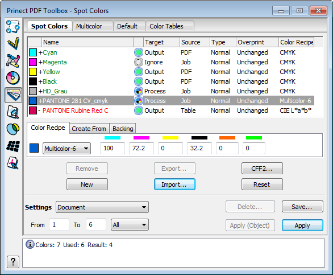Select the Spot Colors swatch-fan sidebar tool
Image resolution: width=333 pixels, height=275 pixels.
tap(14, 95)
